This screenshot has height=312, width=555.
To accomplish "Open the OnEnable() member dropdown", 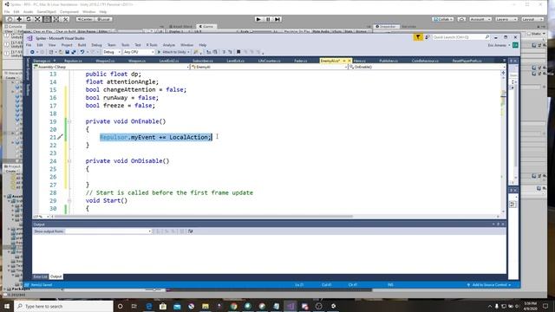I will pos(427,67).
